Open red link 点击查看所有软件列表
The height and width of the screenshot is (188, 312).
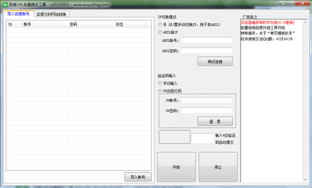[267, 22]
